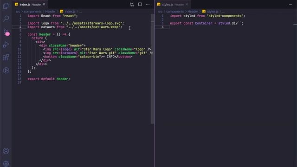The height and width of the screenshot is (167, 297).
Task: Click 'components' in styles.js breadcrumb
Action: point(175,12)
